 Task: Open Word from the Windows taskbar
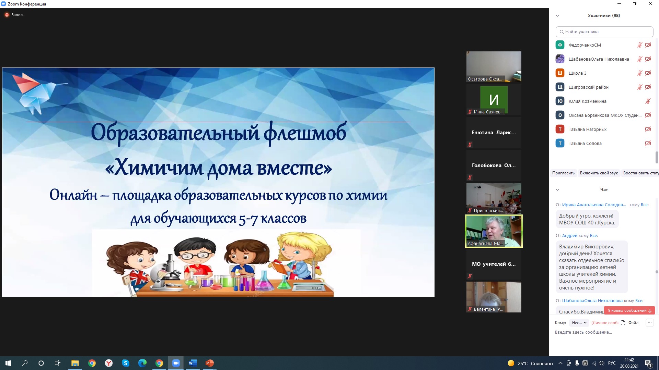tap(193, 363)
